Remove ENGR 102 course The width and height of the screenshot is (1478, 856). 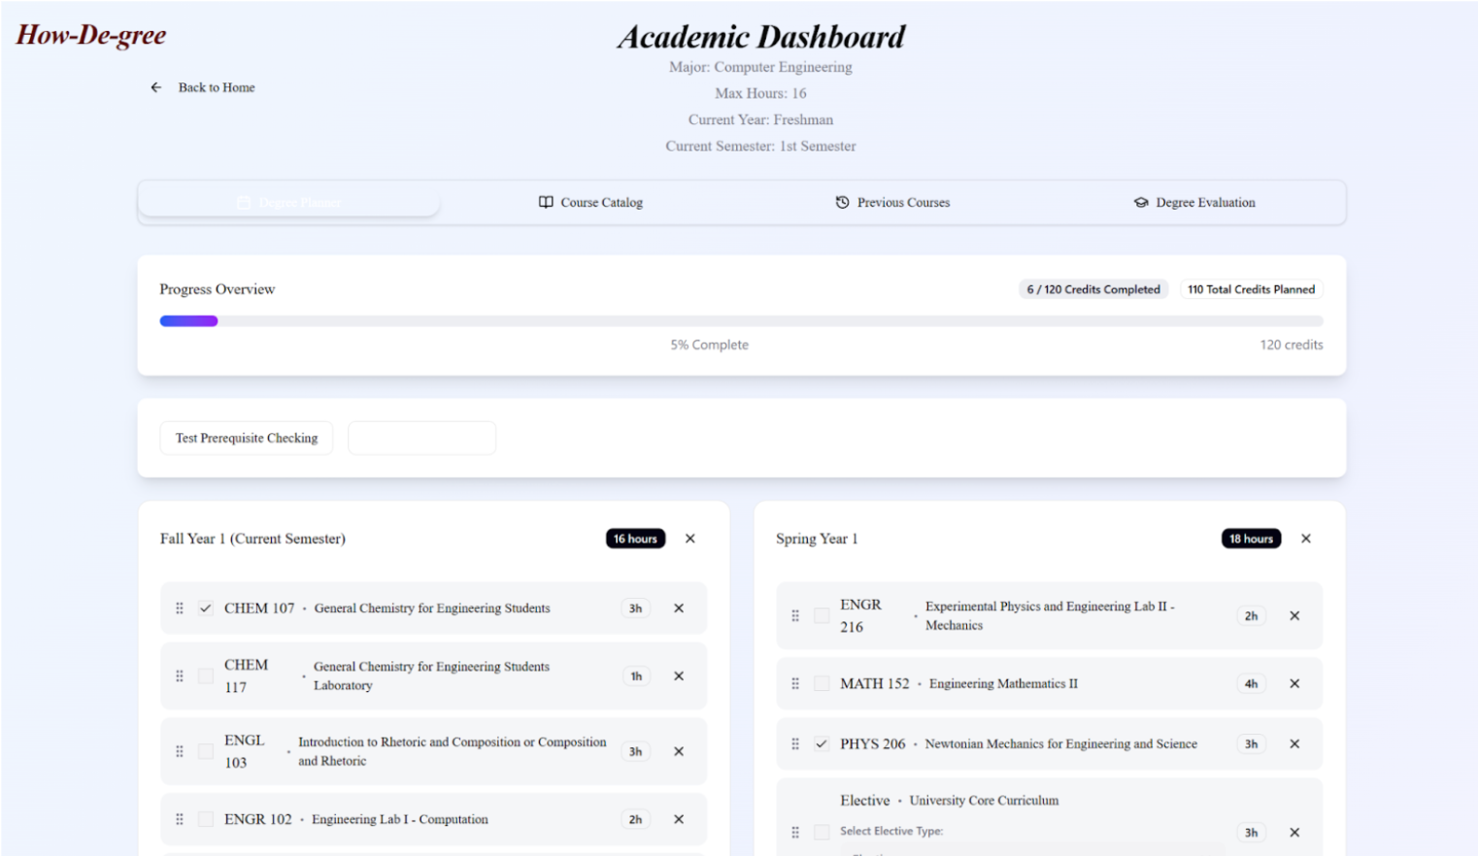tap(679, 819)
